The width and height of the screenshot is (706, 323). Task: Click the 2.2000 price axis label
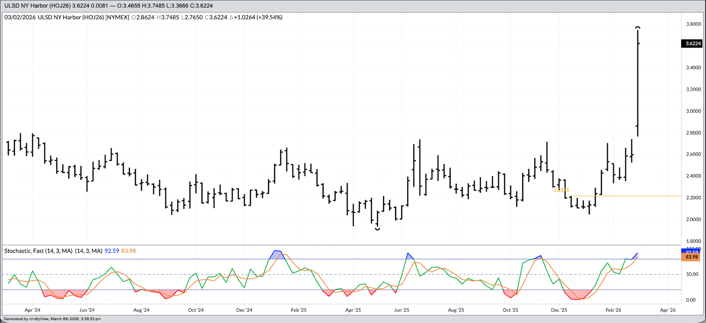point(693,198)
